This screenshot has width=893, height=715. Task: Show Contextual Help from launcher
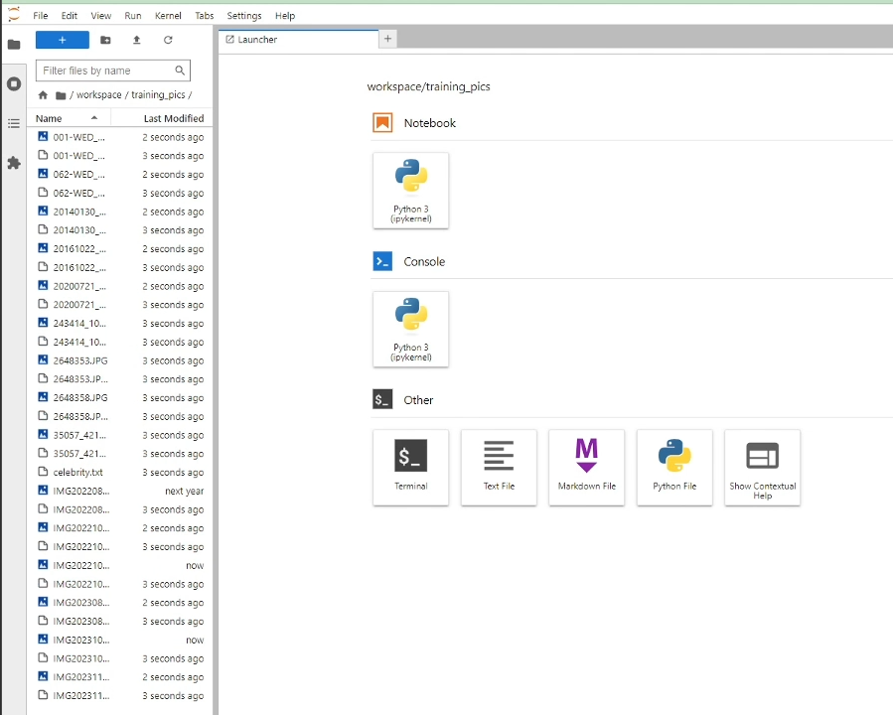(762, 467)
